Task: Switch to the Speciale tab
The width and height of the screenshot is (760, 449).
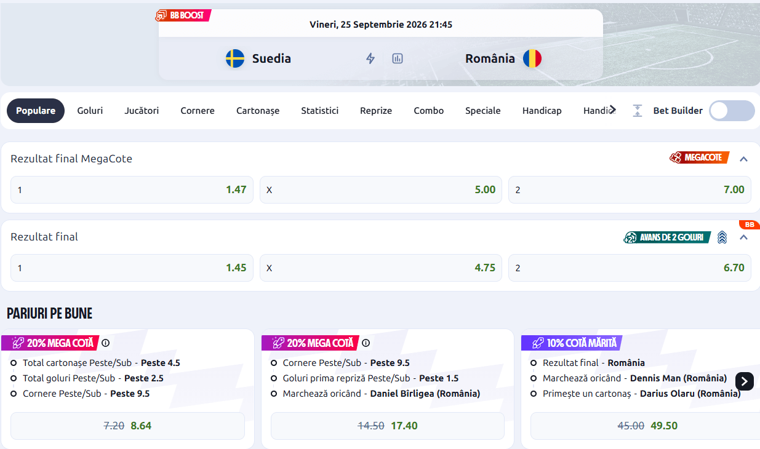Action: coord(483,111)
